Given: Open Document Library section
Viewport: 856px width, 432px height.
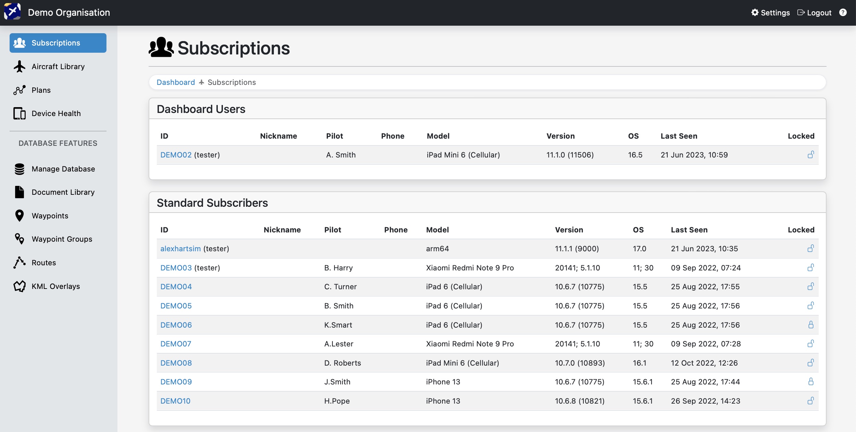Looking at the screenshot, I should pos(58,192).
